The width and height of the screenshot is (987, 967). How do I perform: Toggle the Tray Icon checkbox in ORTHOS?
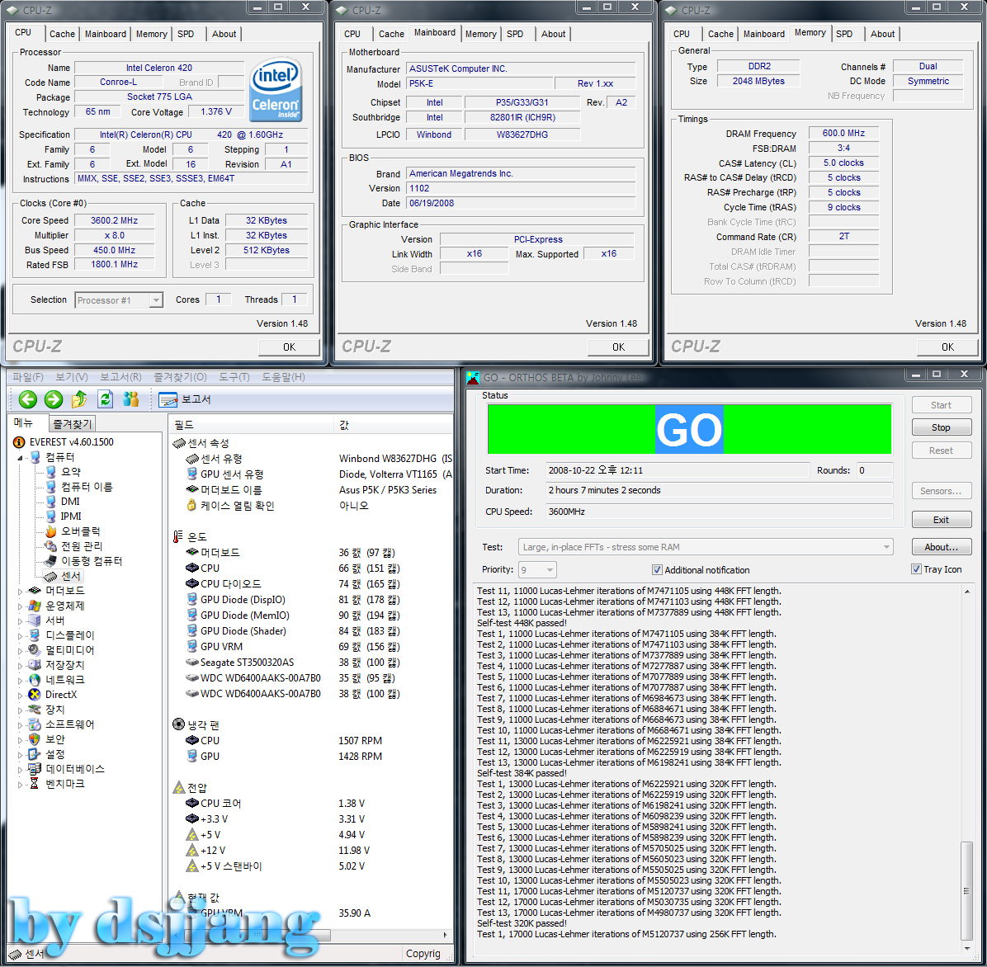(916, 569)
